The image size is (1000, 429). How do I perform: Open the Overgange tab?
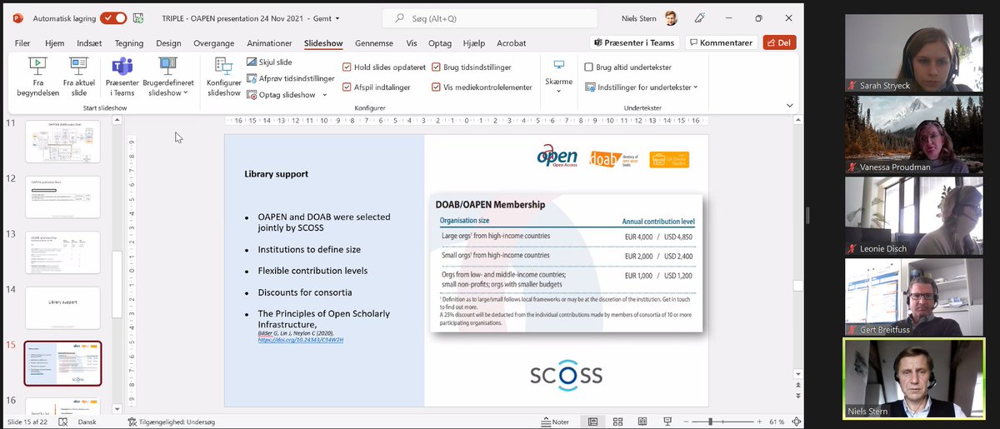(x=213, y=43)
